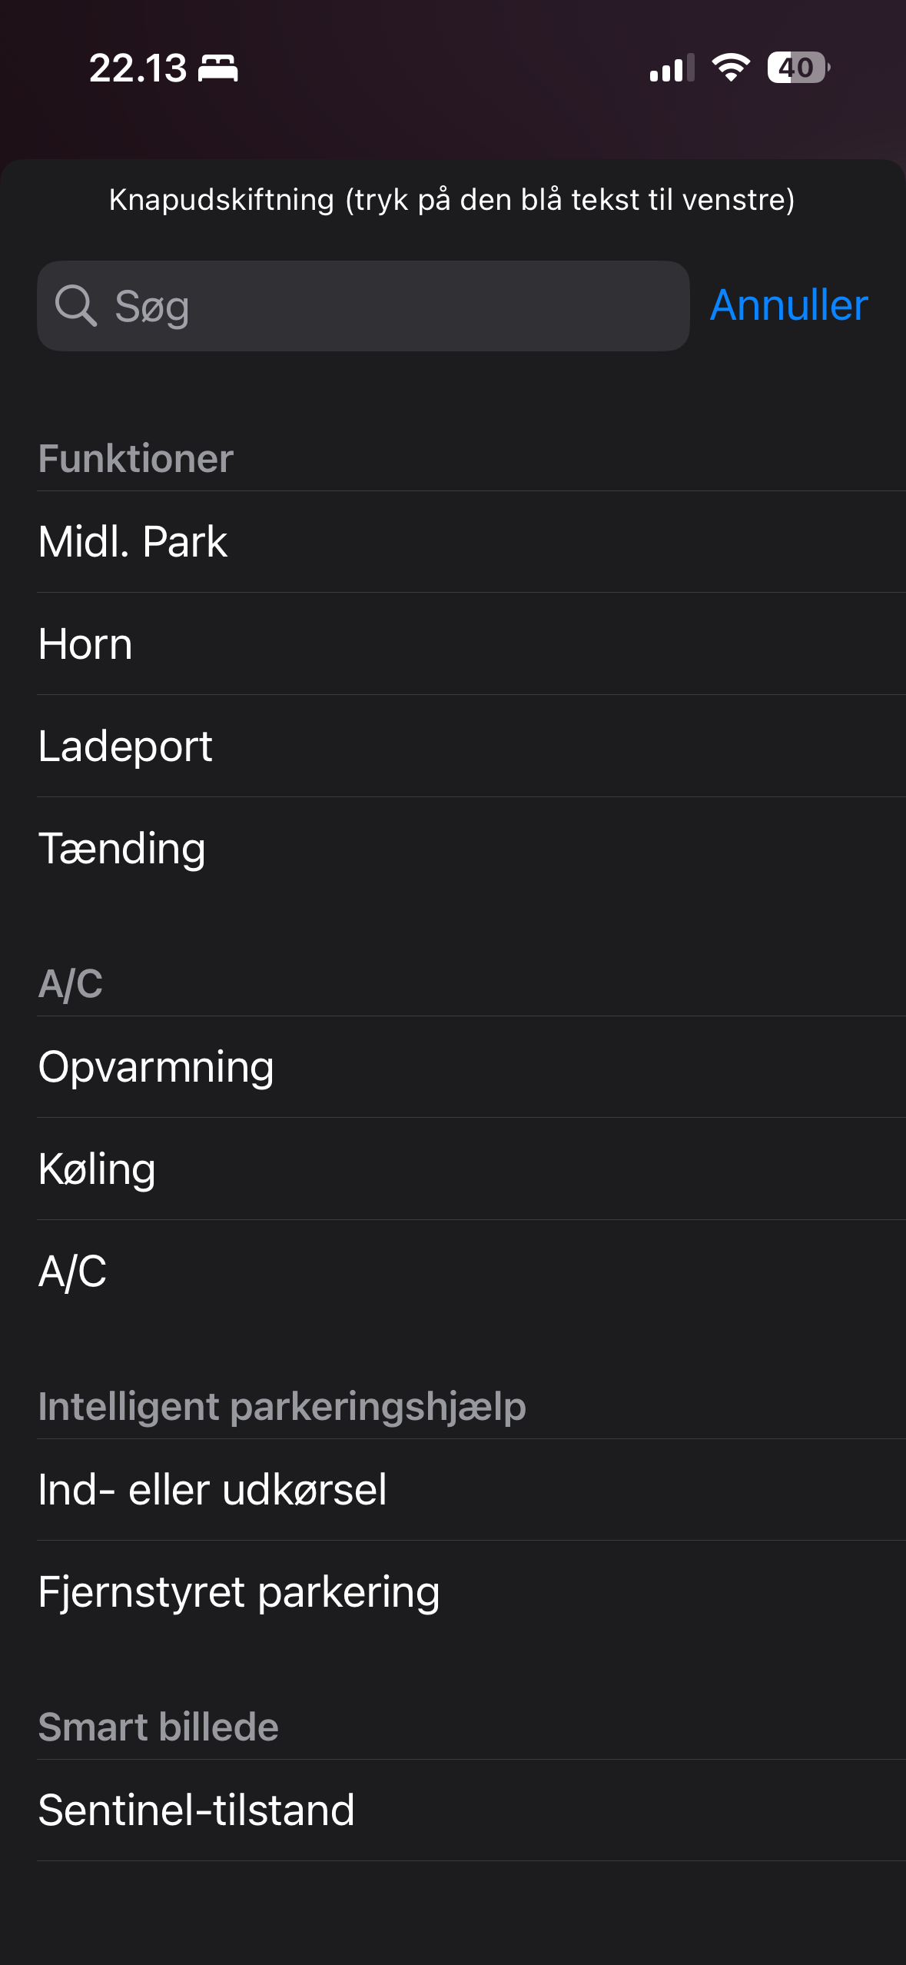906x1965 pixels.
Task: Tap the Funktioner section header
Action: tap(136, 459)
